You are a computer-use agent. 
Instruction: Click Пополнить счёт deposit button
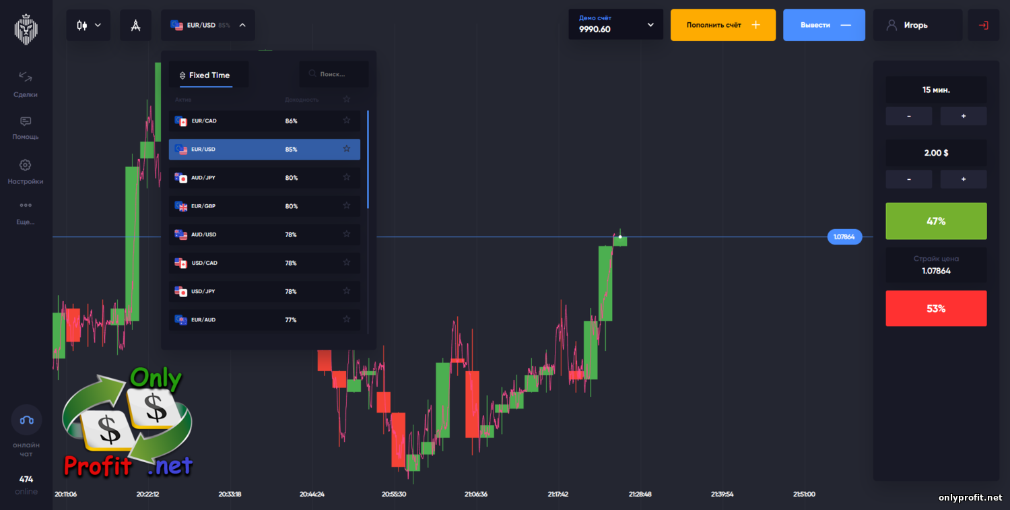(x=722, y=25)
